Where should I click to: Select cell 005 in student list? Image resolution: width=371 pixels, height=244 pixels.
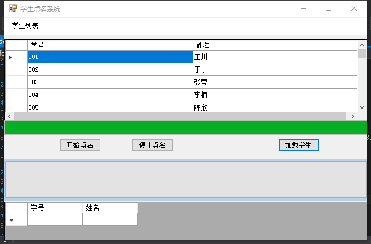(110, 107)
